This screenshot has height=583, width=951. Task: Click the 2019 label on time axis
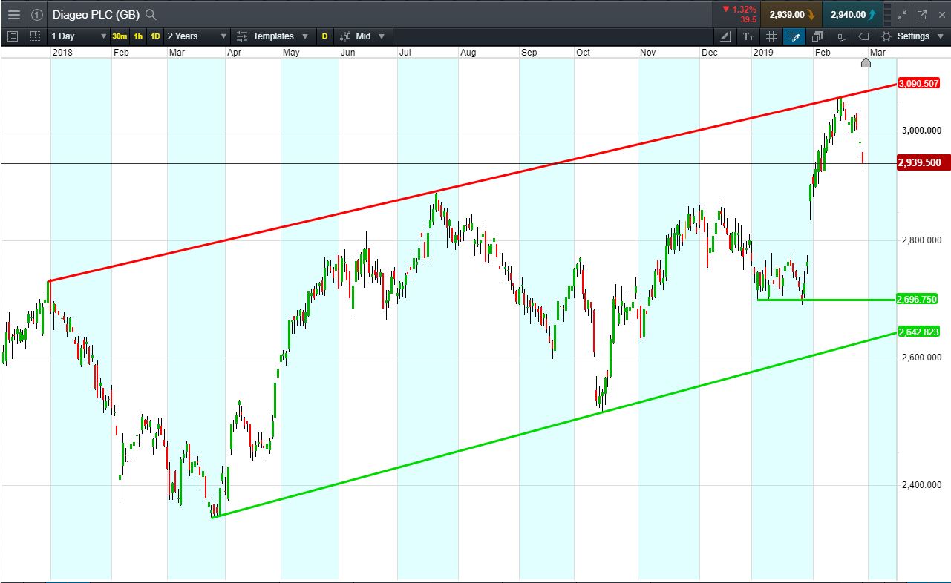[x=763, y=53]
